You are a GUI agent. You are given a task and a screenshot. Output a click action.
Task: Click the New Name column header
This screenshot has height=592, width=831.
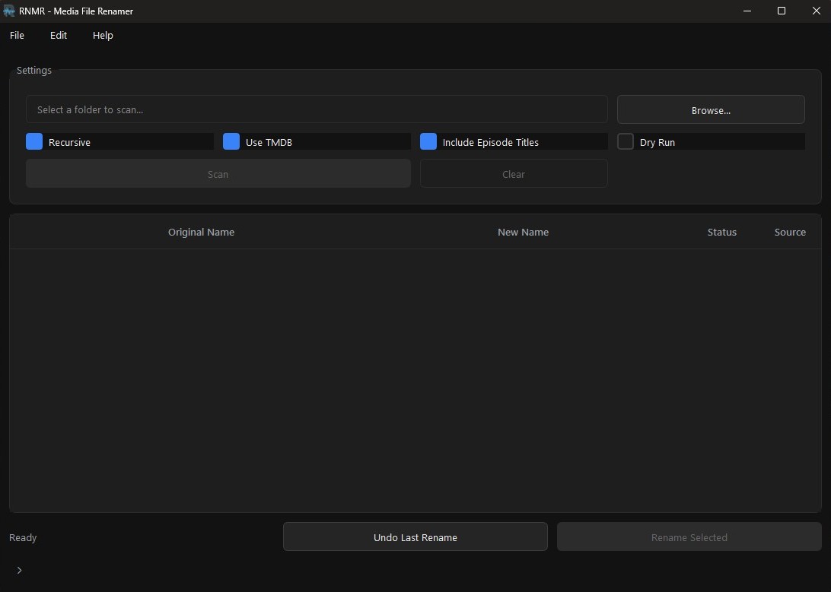tap(523, 232)
